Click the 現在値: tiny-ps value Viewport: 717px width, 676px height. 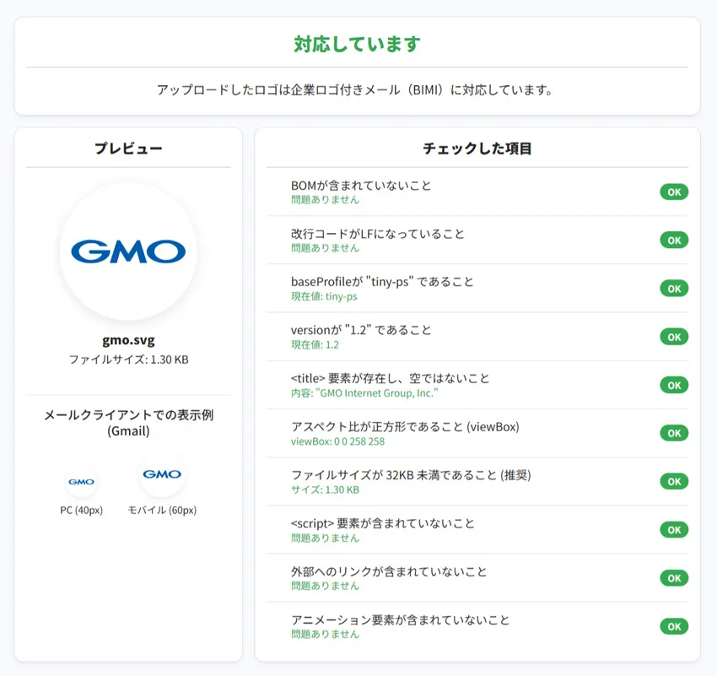point(324,296)
